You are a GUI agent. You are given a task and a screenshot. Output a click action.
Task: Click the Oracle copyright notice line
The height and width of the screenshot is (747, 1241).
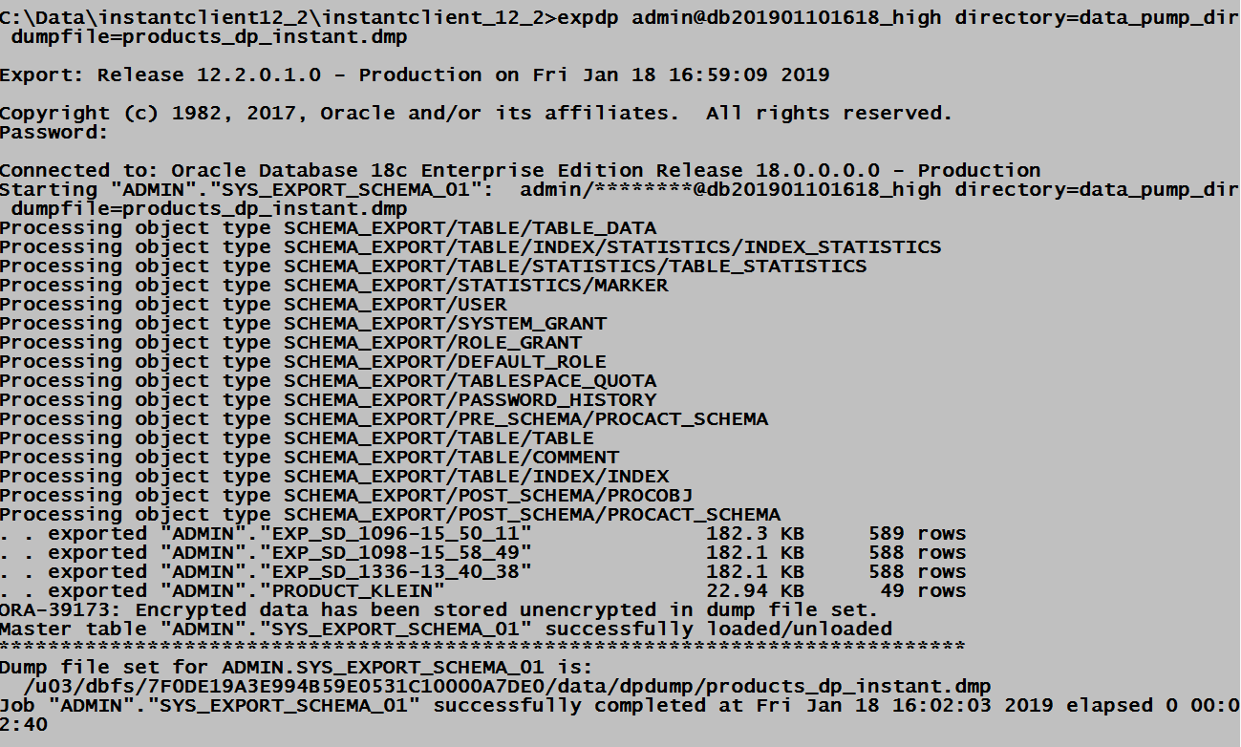pos(476,114)
